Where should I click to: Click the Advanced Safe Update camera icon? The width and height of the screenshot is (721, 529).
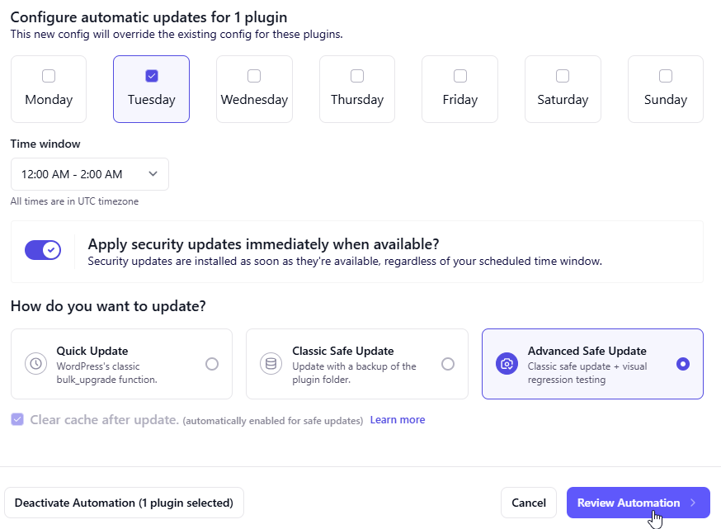pos(507,363)
